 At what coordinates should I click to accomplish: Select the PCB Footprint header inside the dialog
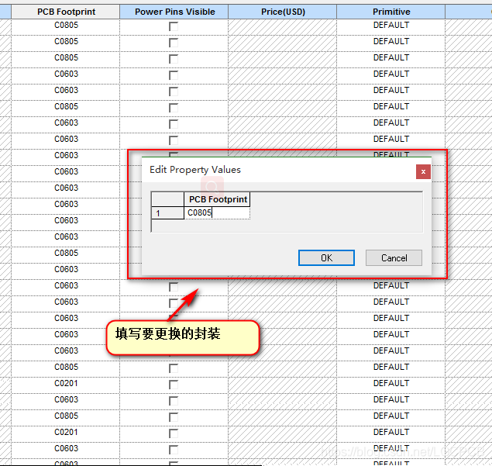point(217,199)
